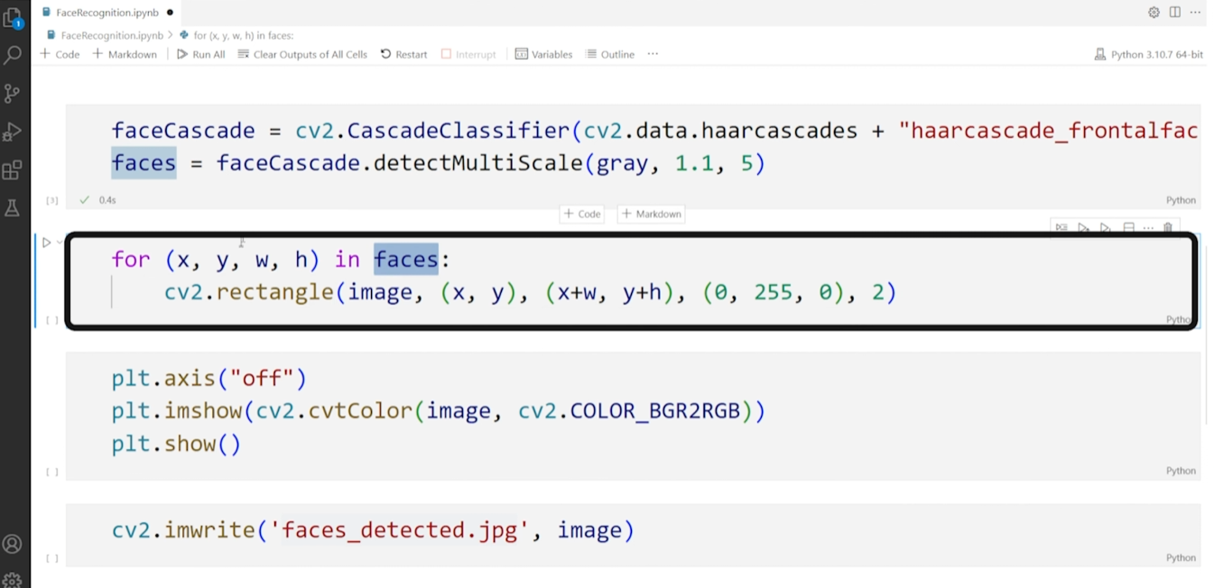Select the Python 3.10.7 64-bit kernel picker
This screenshot has width=1214, height=588.
click(1148, 54)
